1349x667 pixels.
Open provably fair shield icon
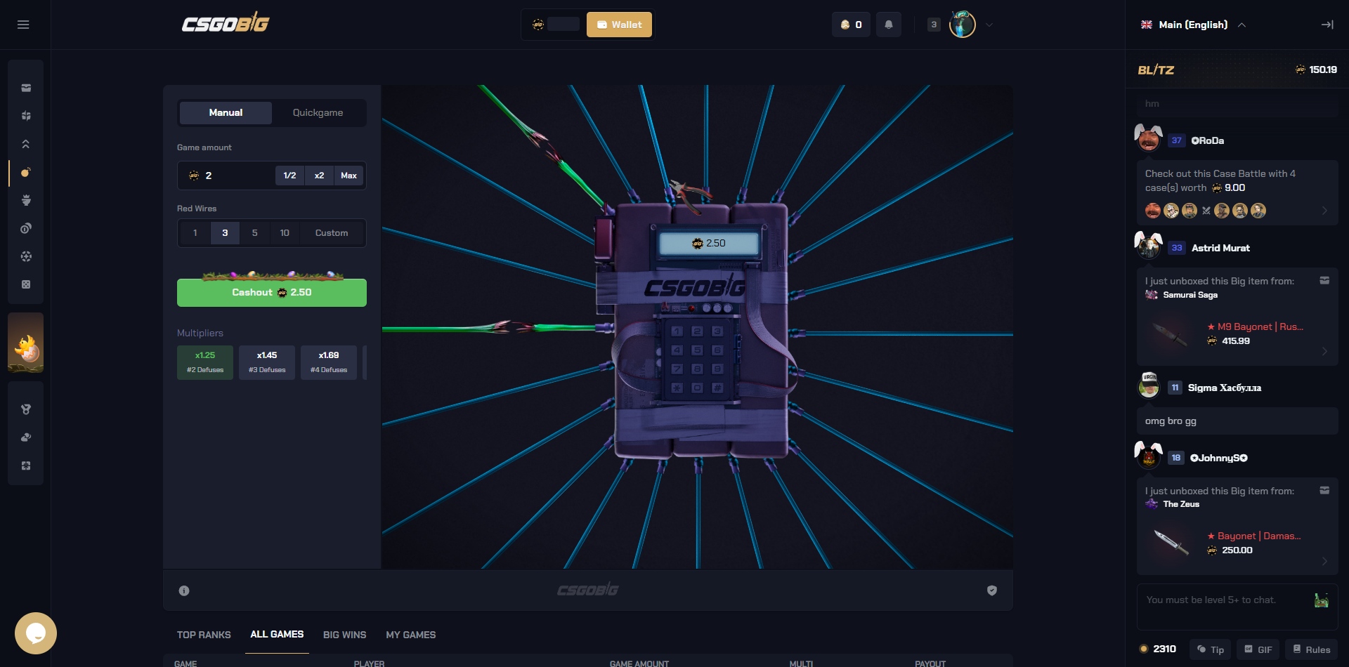992,590
